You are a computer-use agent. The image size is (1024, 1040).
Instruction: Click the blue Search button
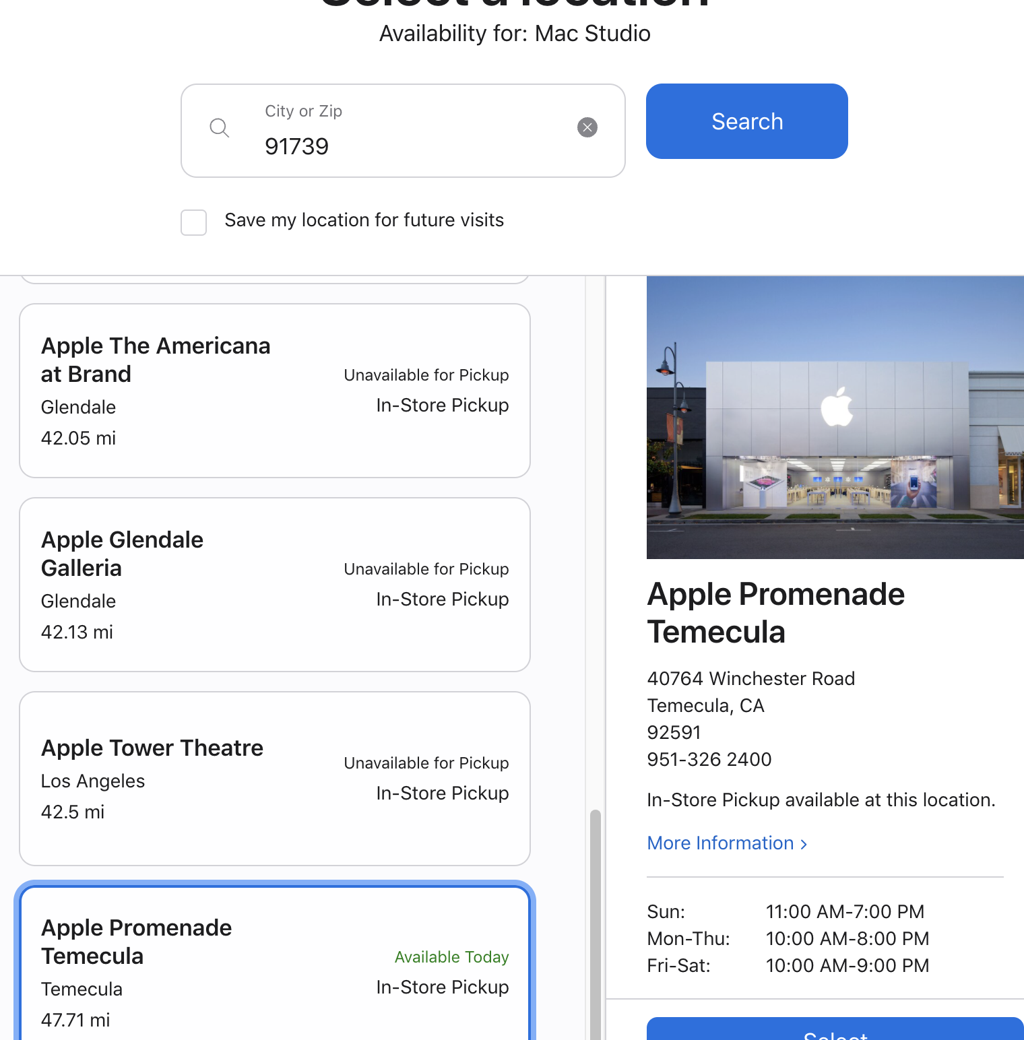[746, 121]
